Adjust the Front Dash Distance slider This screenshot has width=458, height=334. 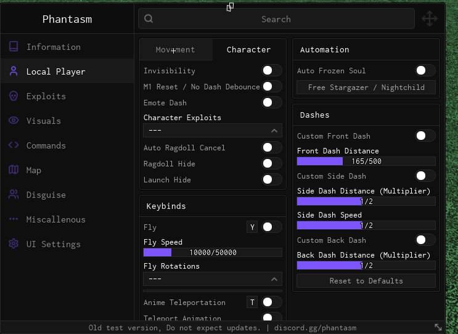point(366,161)
